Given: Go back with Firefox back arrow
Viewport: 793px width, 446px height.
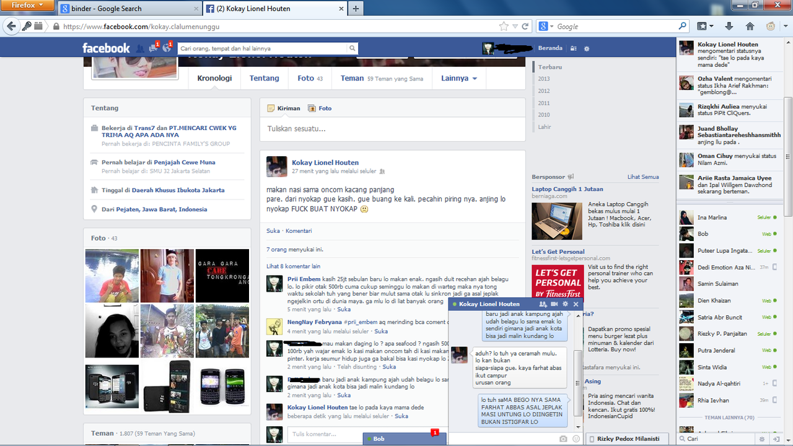Looking at the screenshot, I should pos(11,26).
